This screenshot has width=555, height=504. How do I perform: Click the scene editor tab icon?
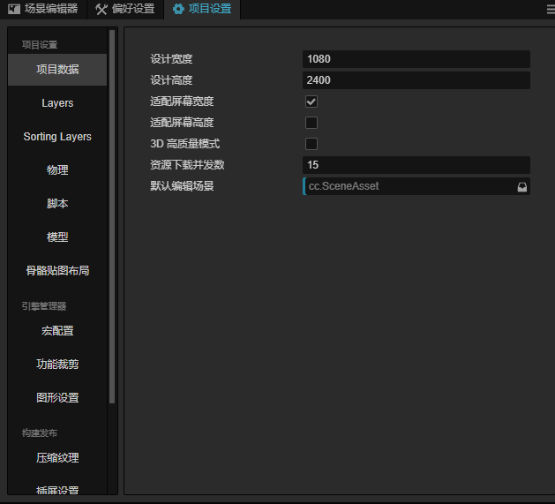pyautogui.click(x=14, y=9)
